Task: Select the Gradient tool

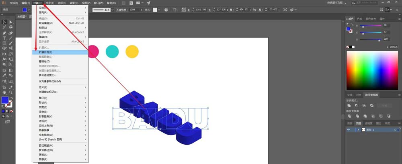Action: coord(11,70)
